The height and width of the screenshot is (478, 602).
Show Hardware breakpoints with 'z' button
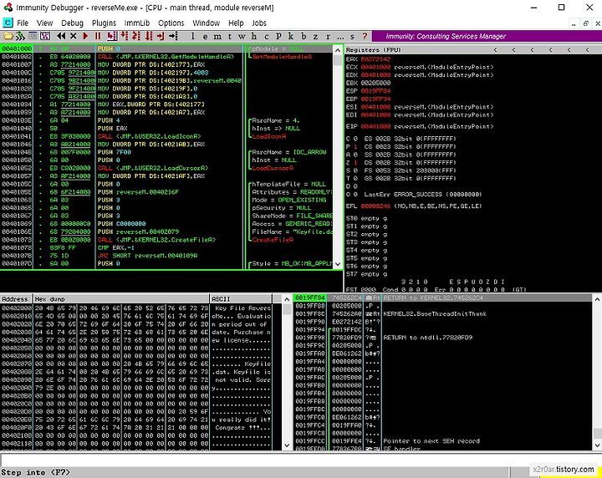315,36
